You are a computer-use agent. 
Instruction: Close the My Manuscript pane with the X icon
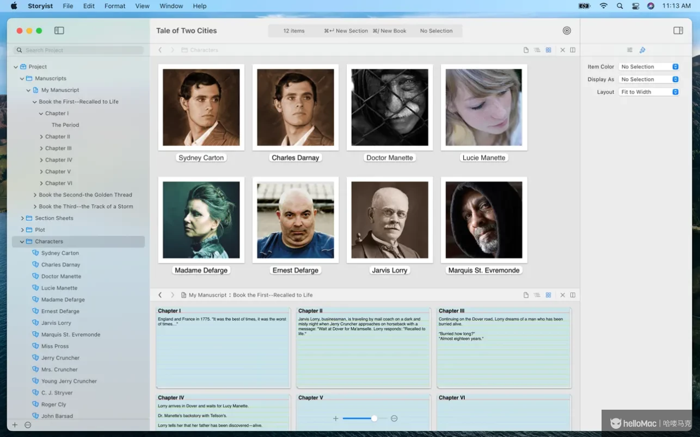562,295
